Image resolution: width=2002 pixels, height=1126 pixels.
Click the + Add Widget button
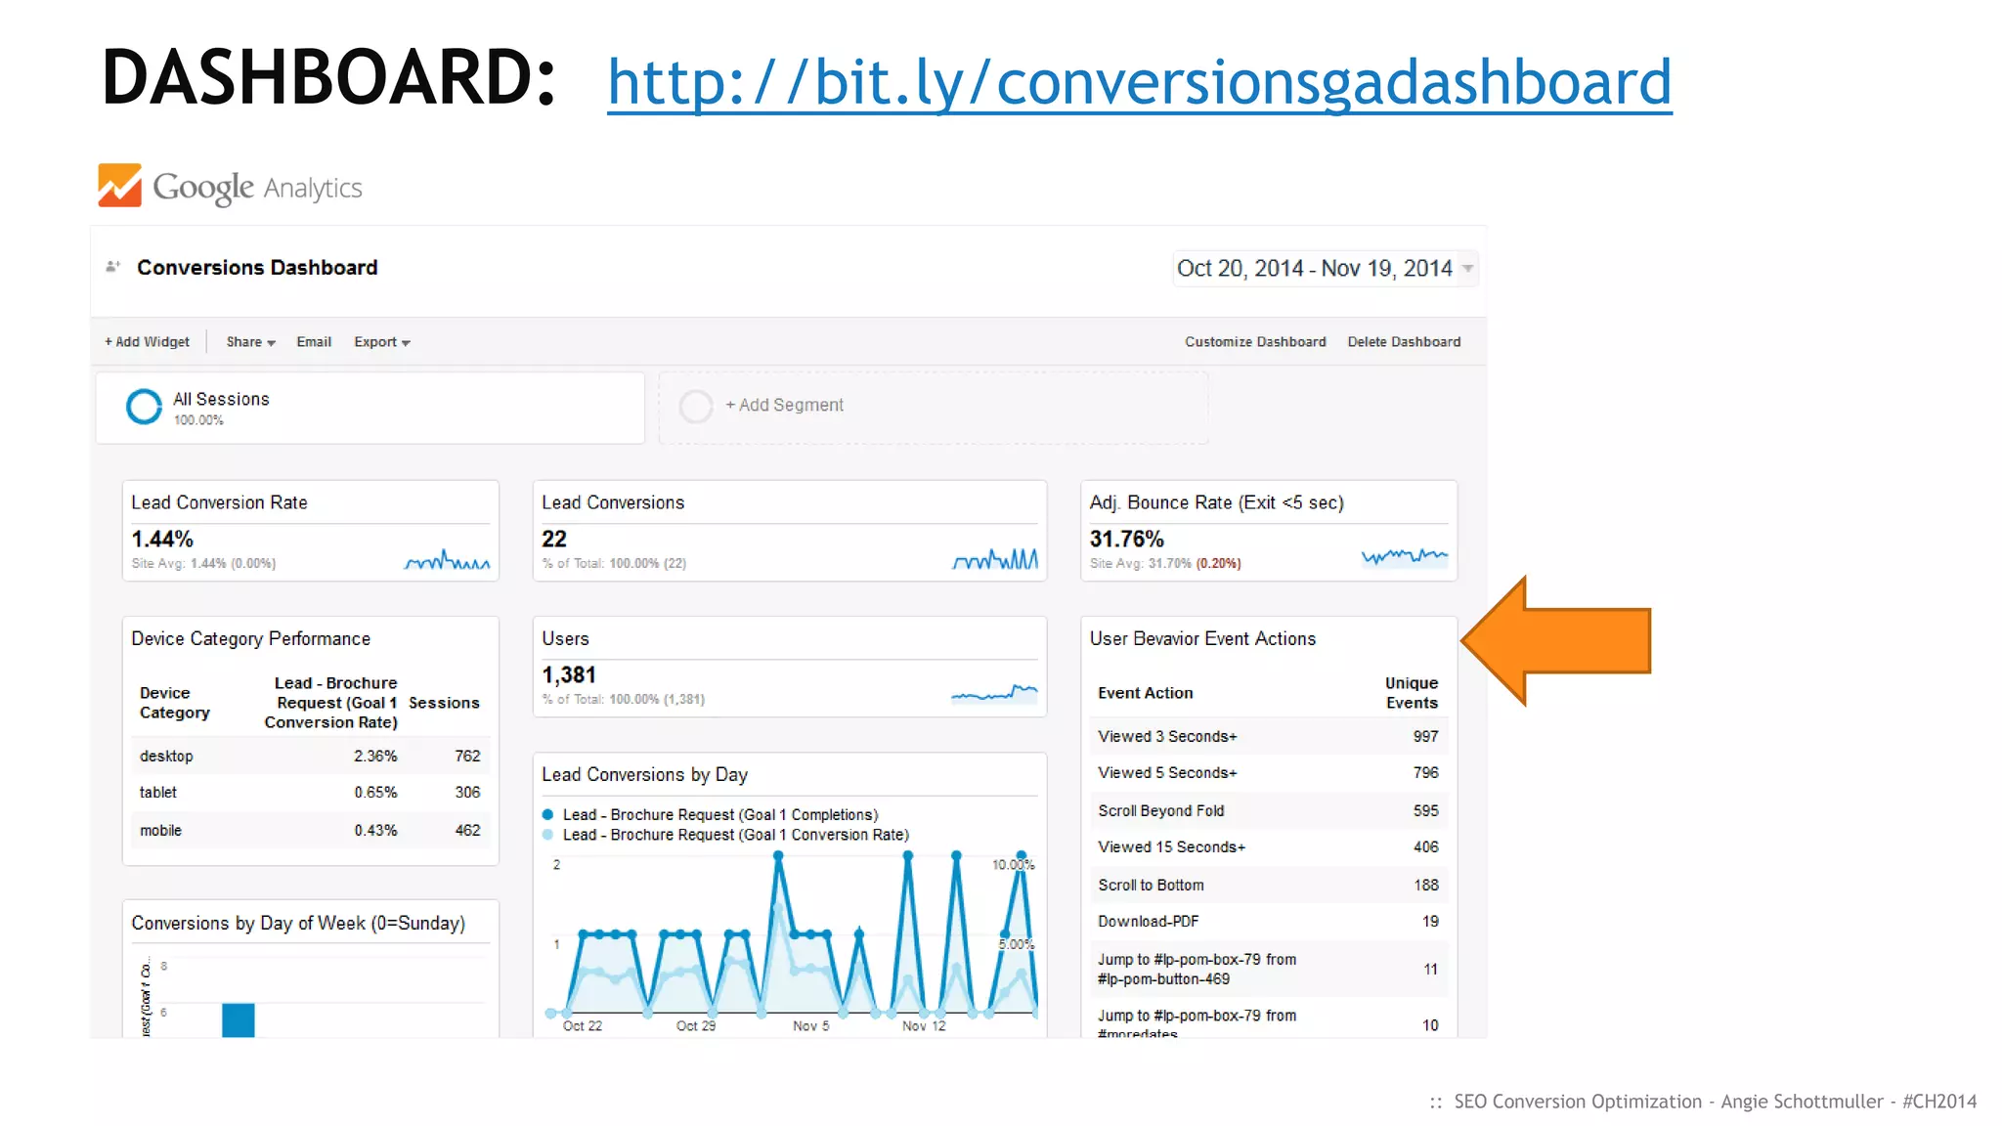click(148, 342)
